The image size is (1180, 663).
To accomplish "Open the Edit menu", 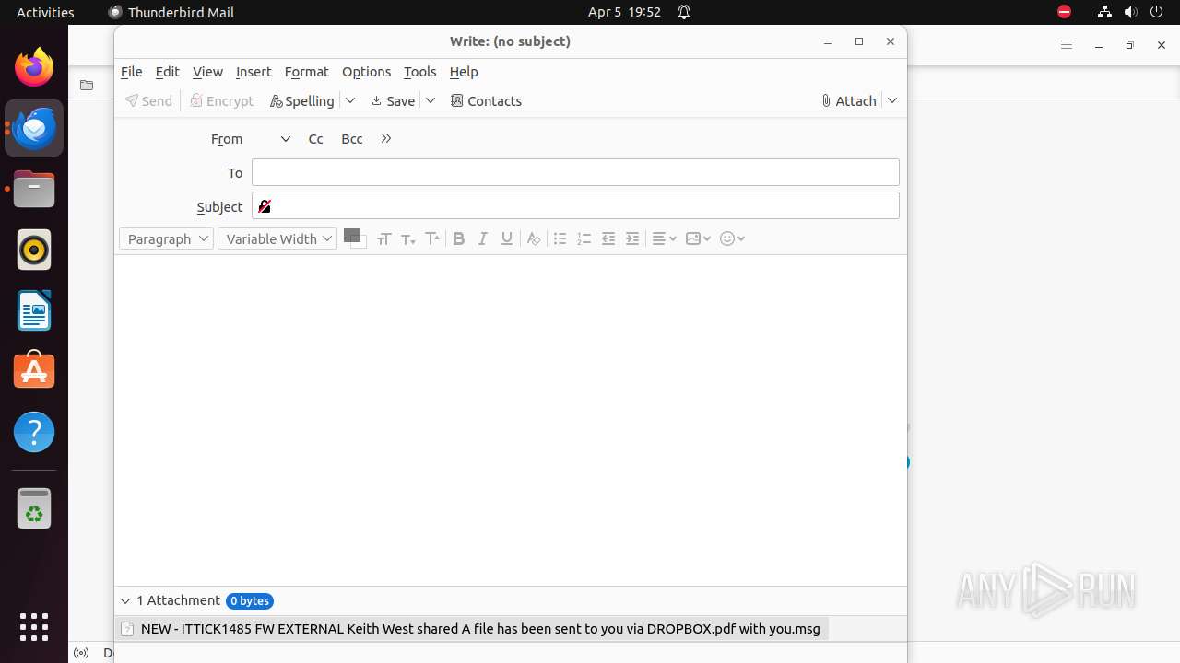I will (x=167, y=72).
